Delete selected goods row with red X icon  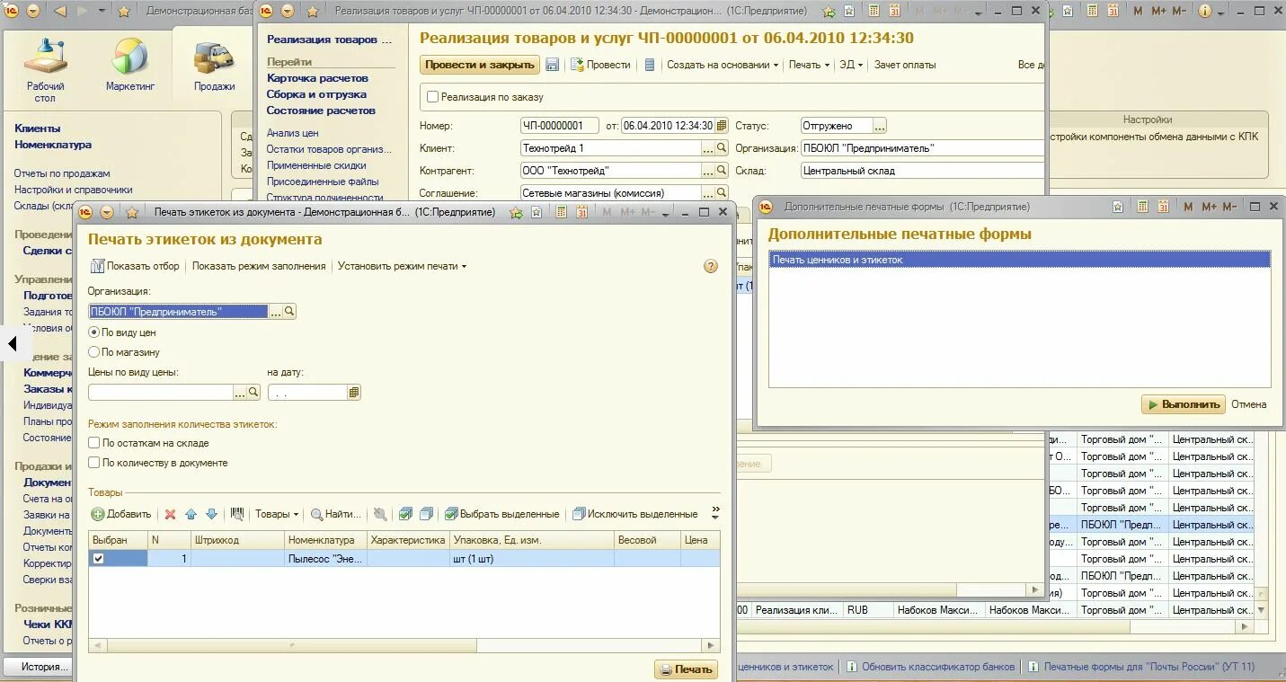point(170,514)
